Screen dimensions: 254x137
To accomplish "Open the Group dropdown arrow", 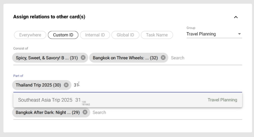I will 239,34.
